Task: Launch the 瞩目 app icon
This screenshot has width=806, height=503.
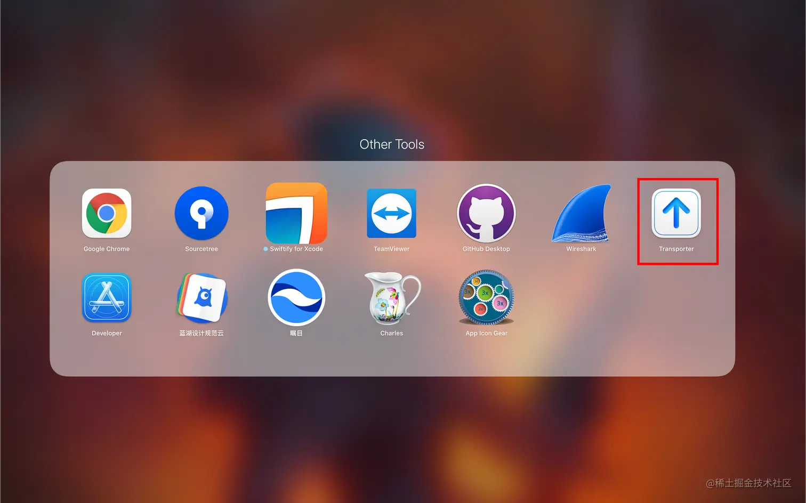Action: tap(296, 297)
